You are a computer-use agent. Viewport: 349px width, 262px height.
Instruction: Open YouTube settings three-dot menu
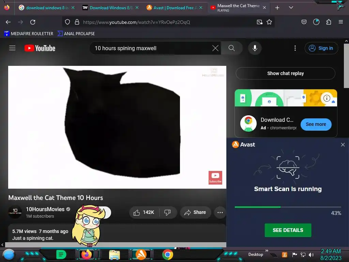coord(295,48)
